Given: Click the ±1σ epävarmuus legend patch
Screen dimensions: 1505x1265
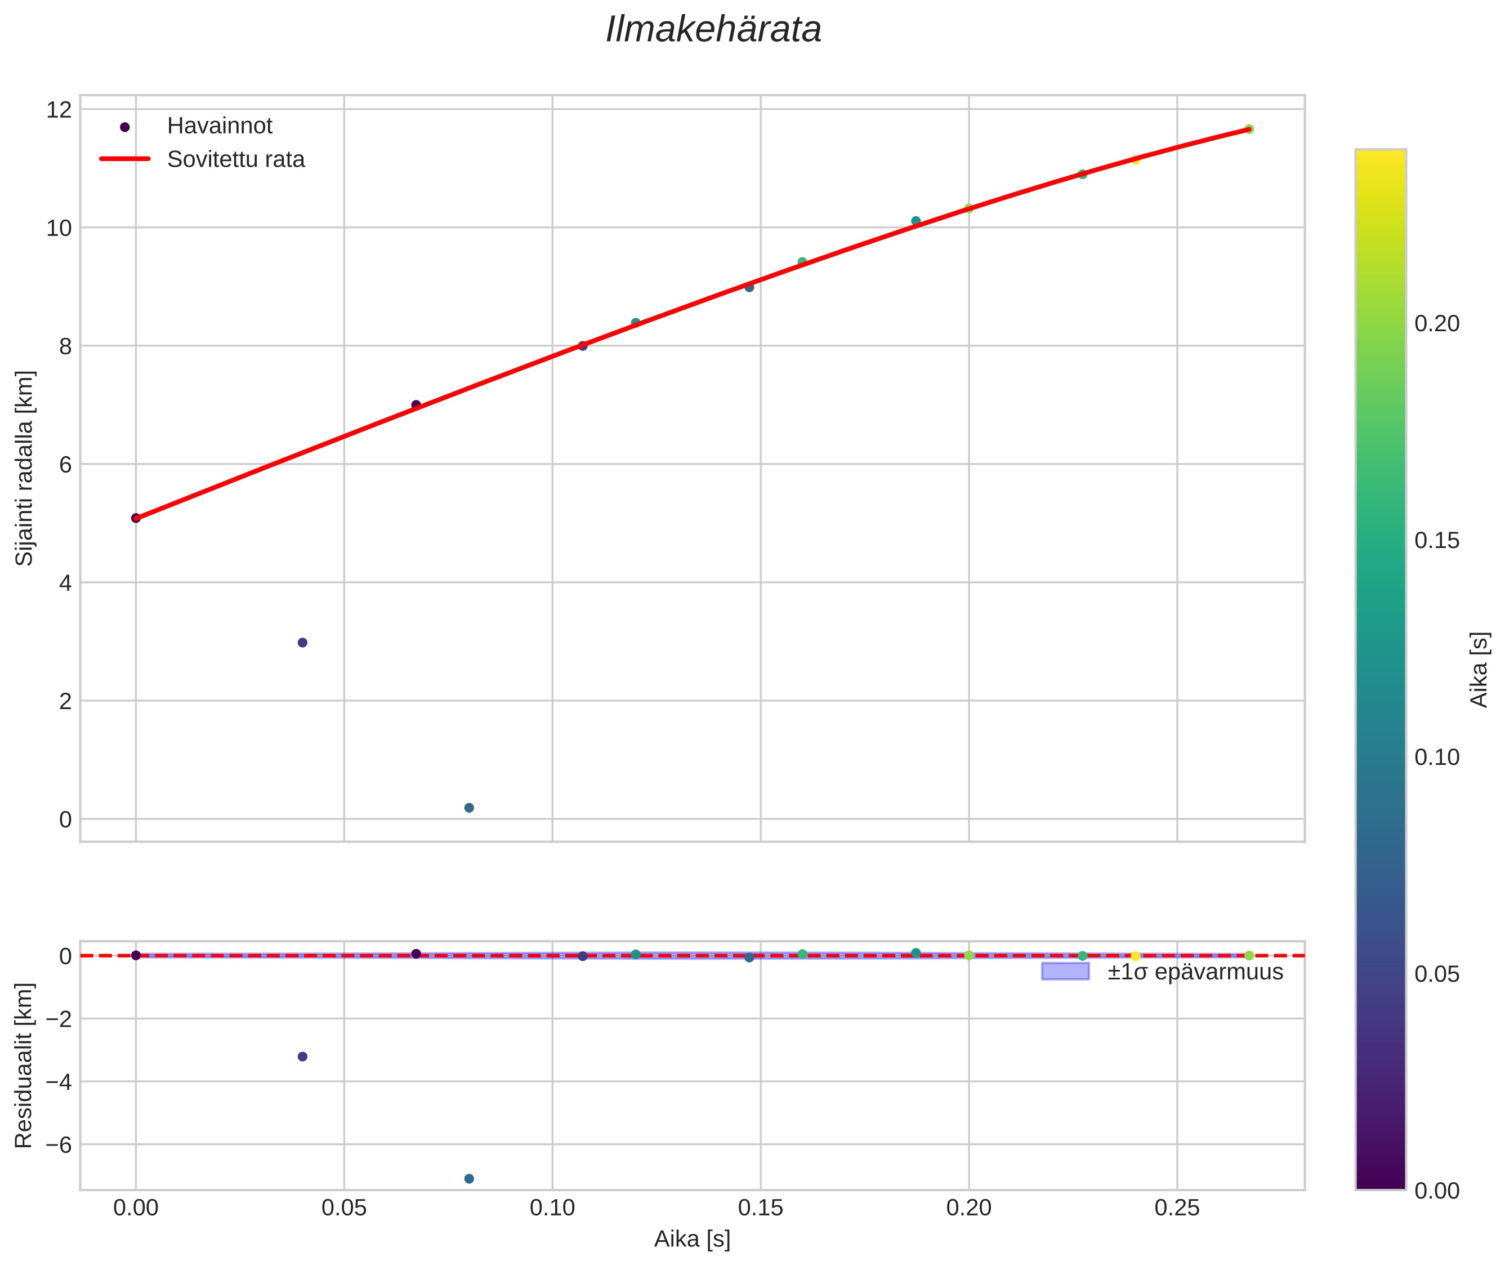Looking at the screenshot, I should tap(1065, 973).
